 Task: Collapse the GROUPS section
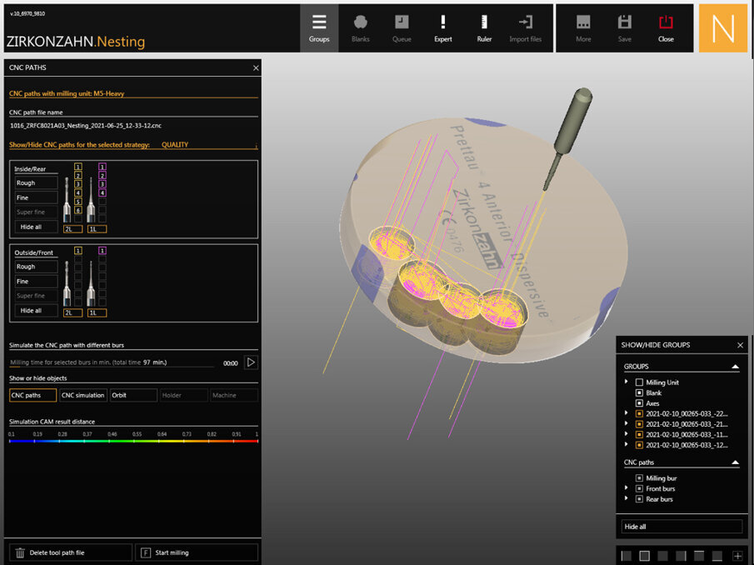coord(734,366)
